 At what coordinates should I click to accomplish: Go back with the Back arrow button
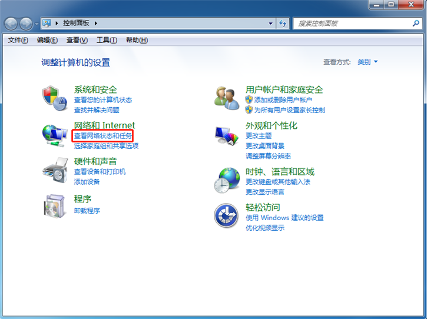[12, 24]
